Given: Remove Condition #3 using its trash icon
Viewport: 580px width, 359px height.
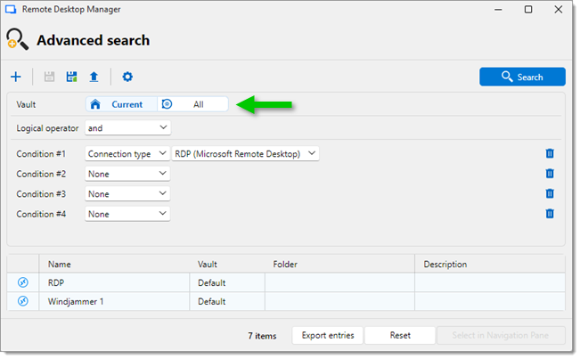Looking at the screenshot, I should [x=550, y=193].
